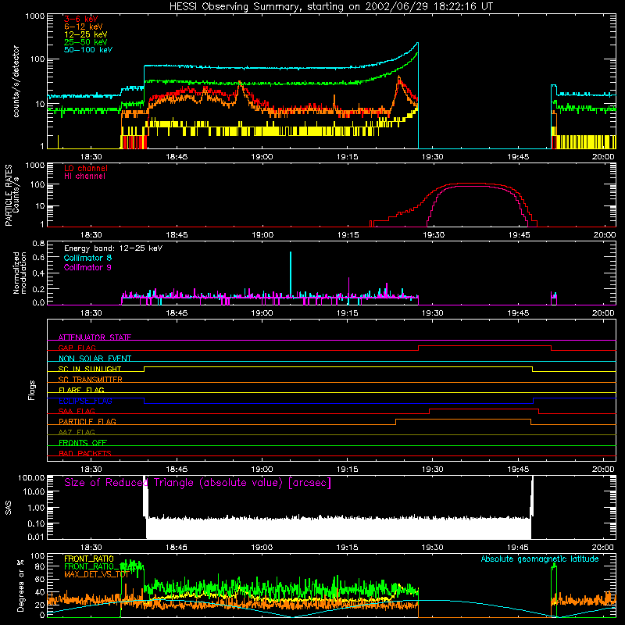Click 'Size of Reduced Triangle' panel title

click(x=198, y=483)
